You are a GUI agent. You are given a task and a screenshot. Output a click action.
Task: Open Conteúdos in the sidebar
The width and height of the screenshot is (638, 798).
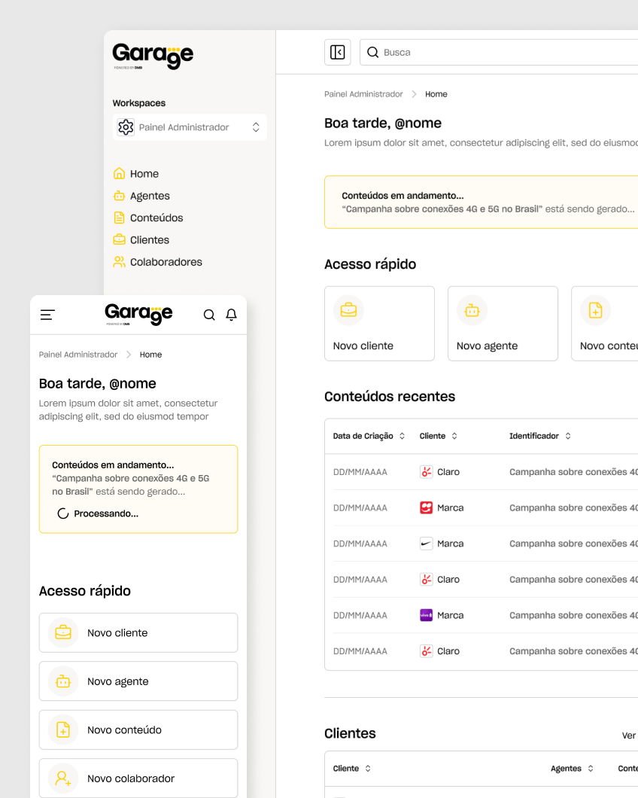[x=148, y=218]
